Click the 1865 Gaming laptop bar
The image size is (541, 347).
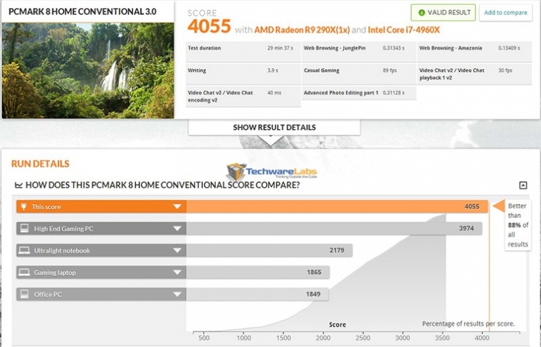[x=258, y=273]
